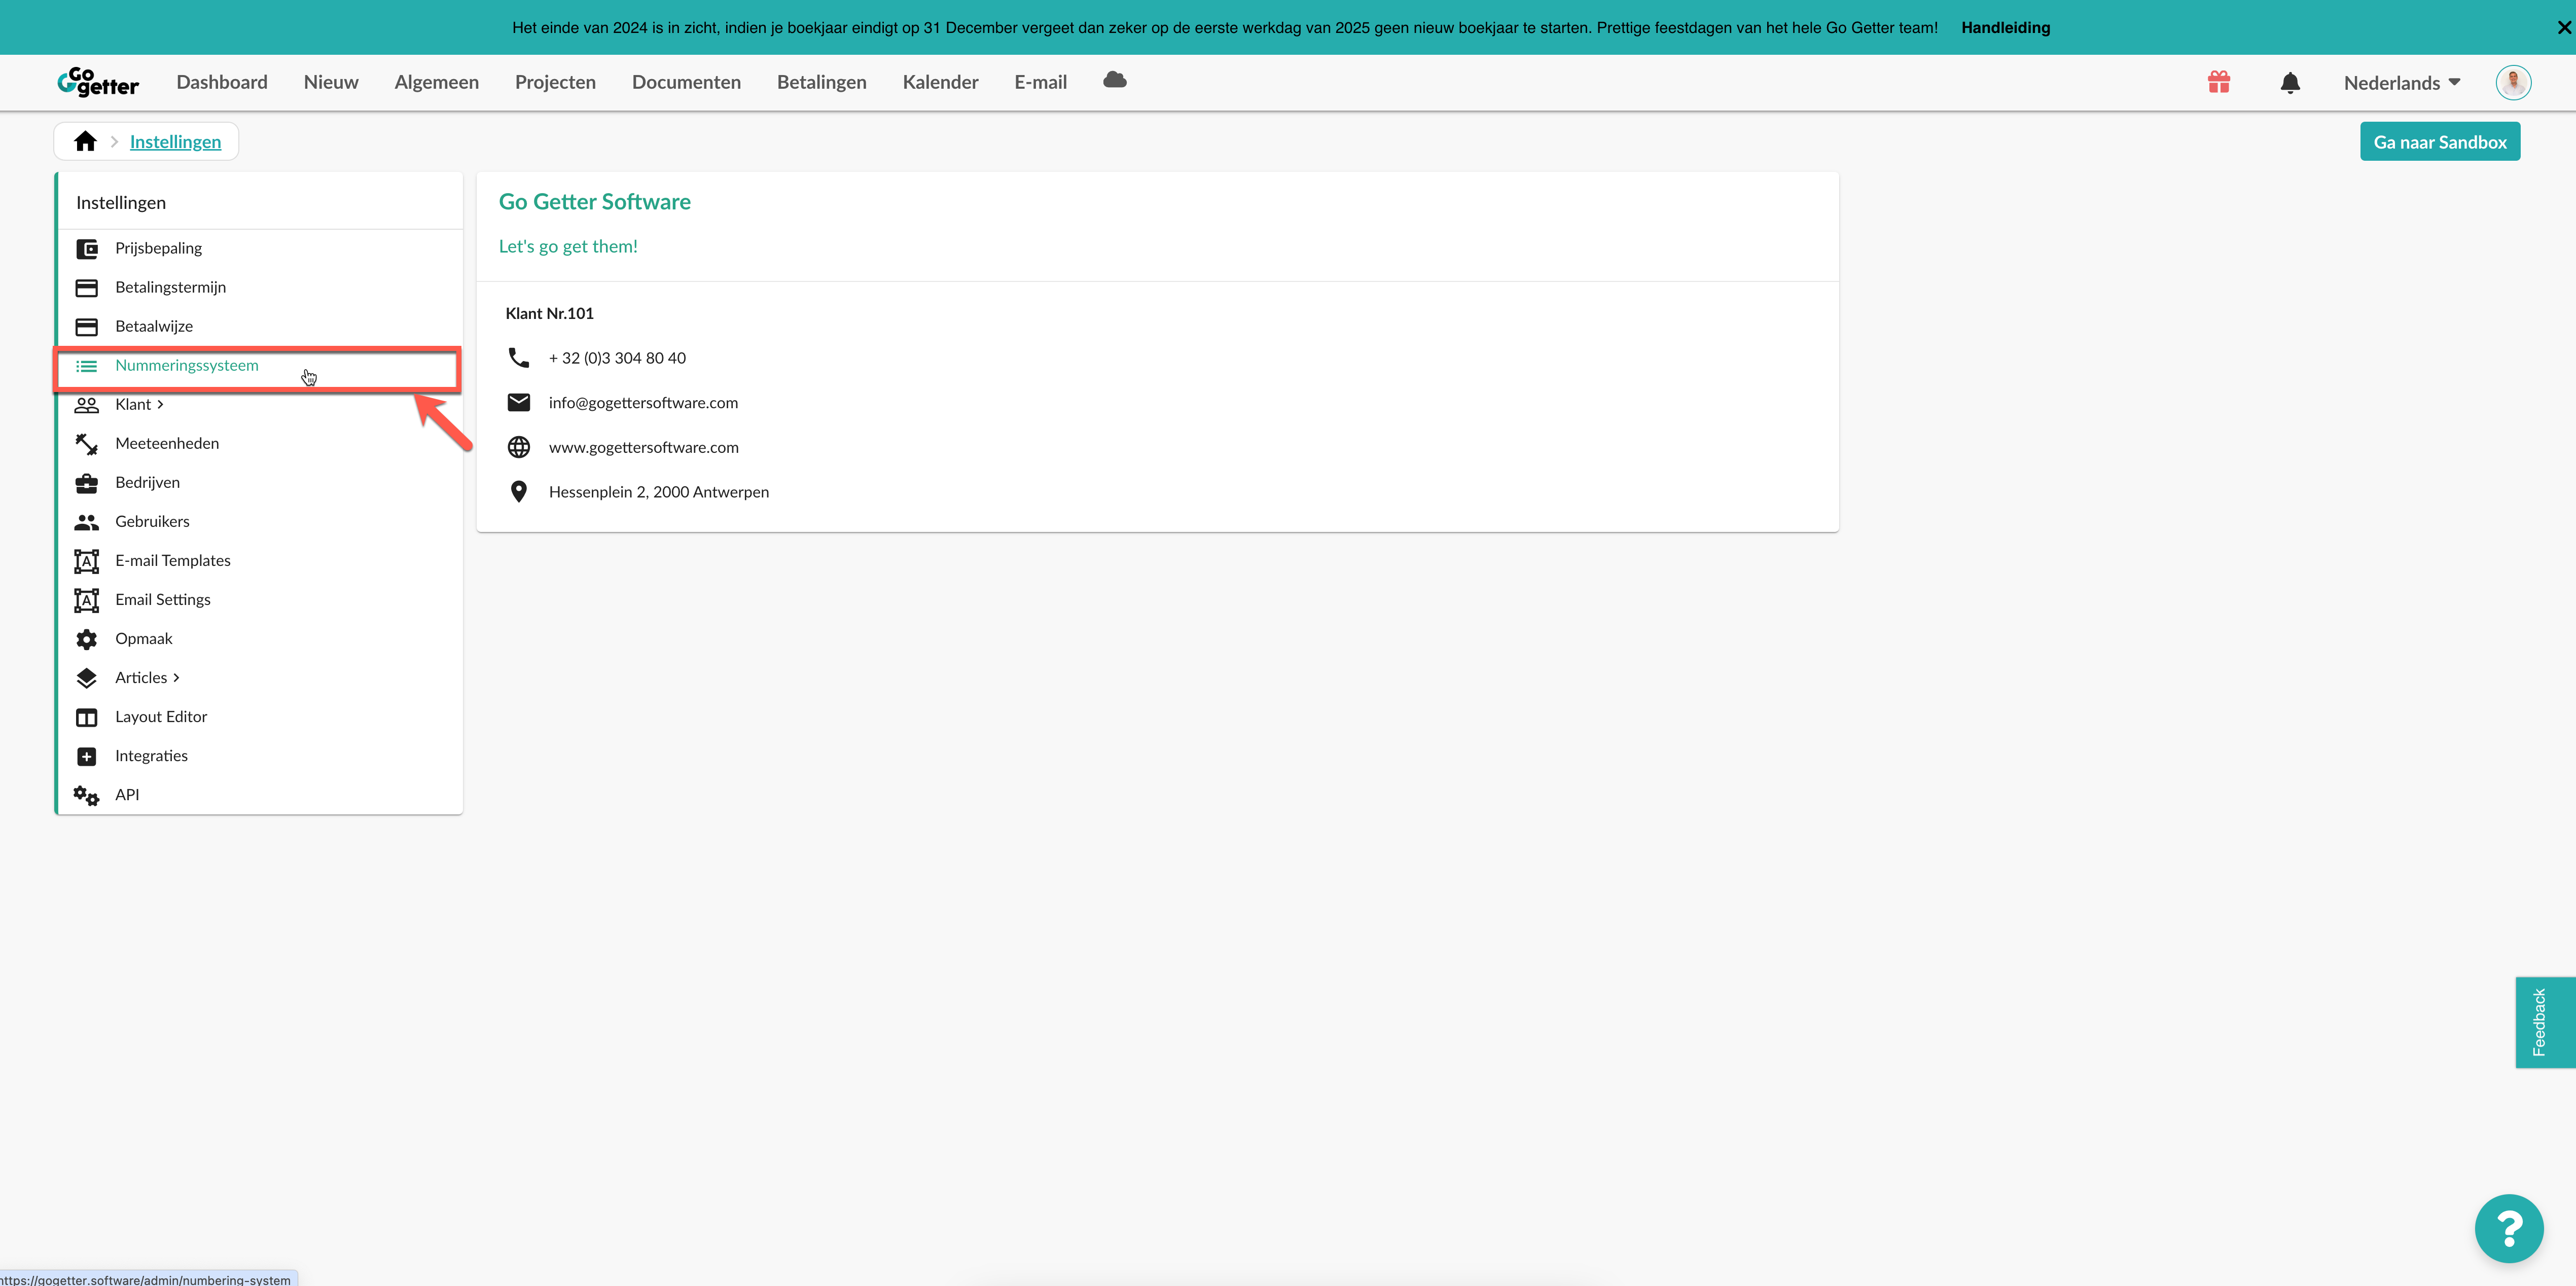Click the Betaalwijze card icon
This screenshot has height=1286, width=2576.
click(87, 326)
